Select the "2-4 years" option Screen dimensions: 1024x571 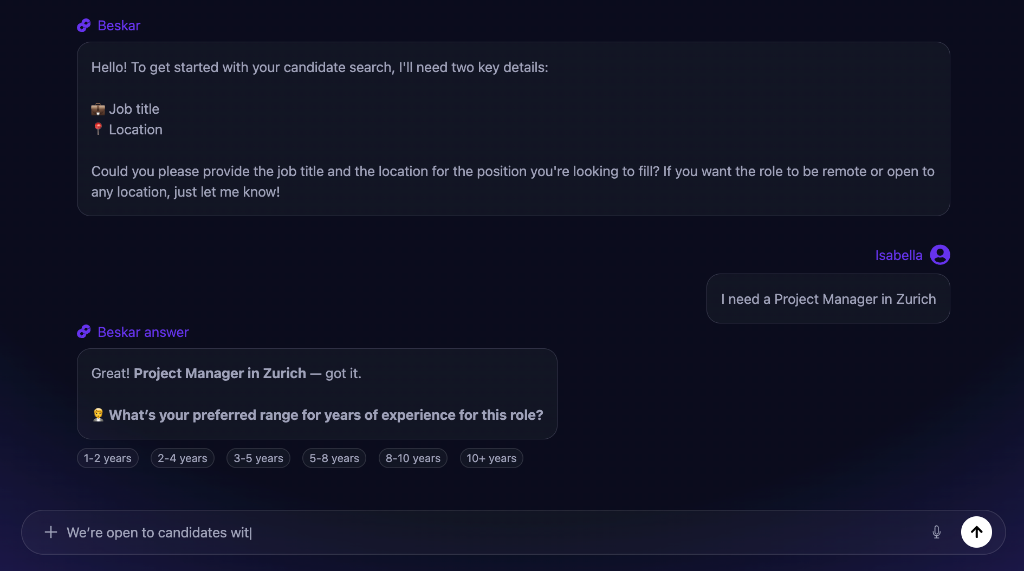click(182, 458)
